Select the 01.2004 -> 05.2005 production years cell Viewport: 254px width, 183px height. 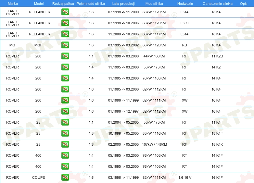tap(123, 122)
